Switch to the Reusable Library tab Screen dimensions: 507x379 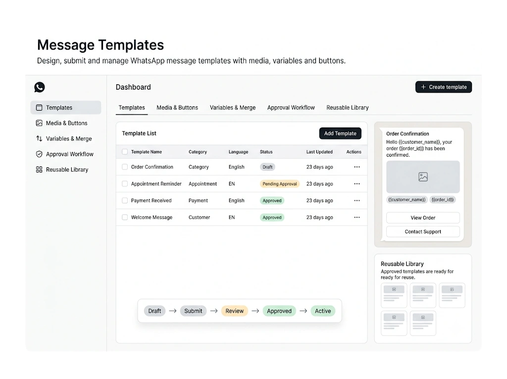coord(348,108)
